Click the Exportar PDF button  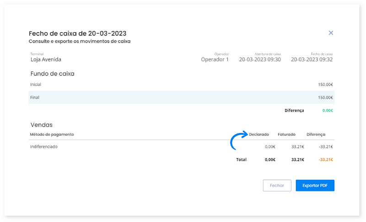315,185
